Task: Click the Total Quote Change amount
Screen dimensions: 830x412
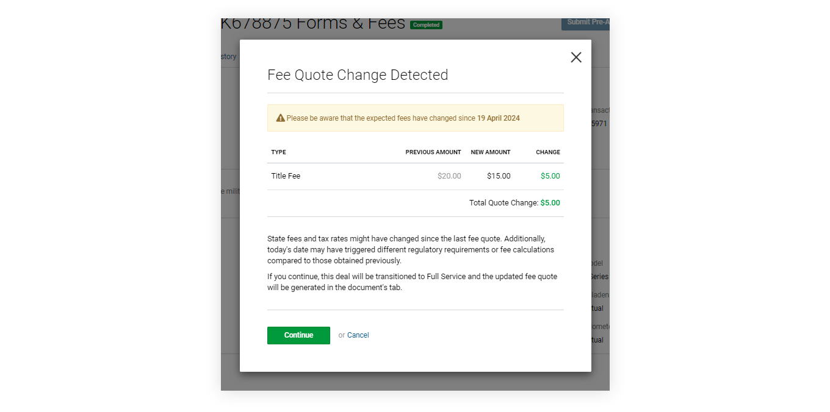Action: (550, 203)
